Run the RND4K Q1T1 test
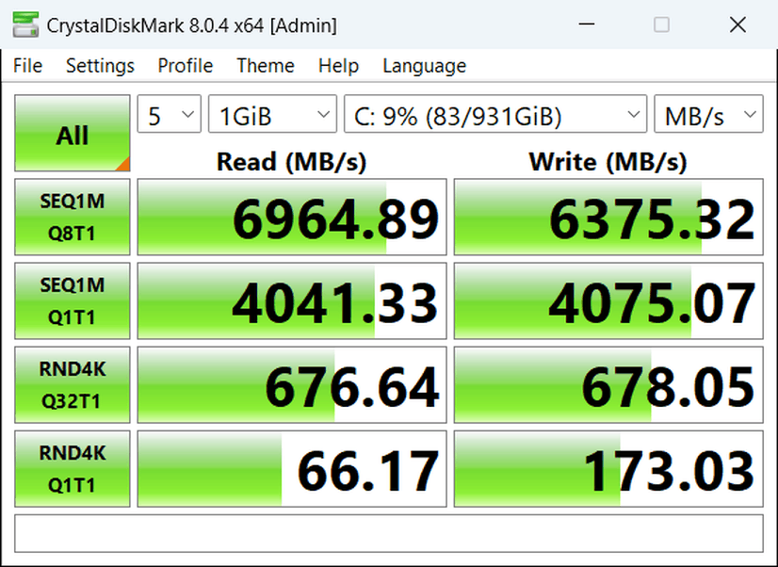Viewport: 778px width, 567px height. (73, 468)
